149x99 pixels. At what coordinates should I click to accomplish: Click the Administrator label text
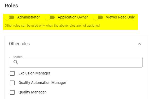[28, 17]
